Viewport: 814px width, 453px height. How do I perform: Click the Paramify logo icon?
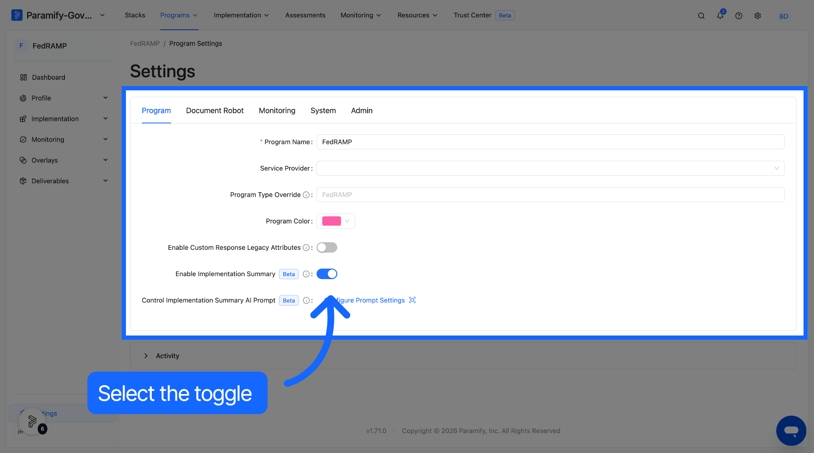(17, 15)
